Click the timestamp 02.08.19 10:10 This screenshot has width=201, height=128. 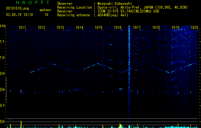tap(19, 15)
